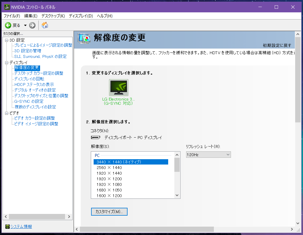The width and height of the screenshot is (303, 235).
Task: Click main panel horizontal scroll left arrow
Action: tap(77, 229)
